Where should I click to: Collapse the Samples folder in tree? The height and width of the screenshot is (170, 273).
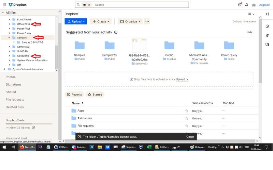[x=9, y=38]
